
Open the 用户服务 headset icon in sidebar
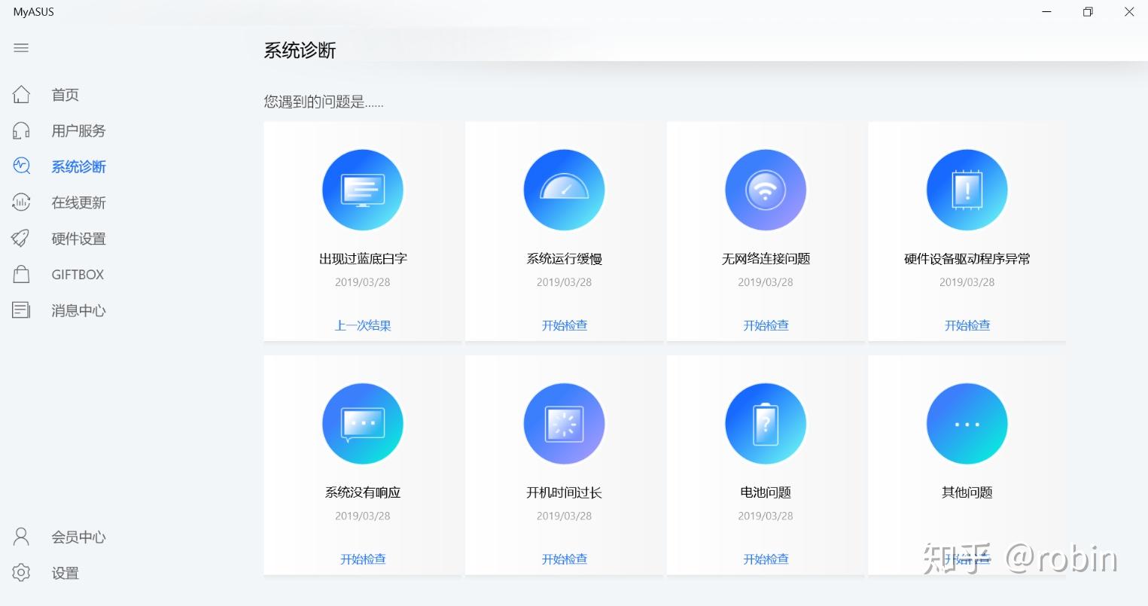[20, 130]
